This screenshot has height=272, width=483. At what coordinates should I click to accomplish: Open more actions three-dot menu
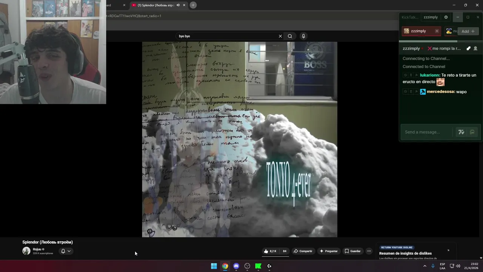369,251
